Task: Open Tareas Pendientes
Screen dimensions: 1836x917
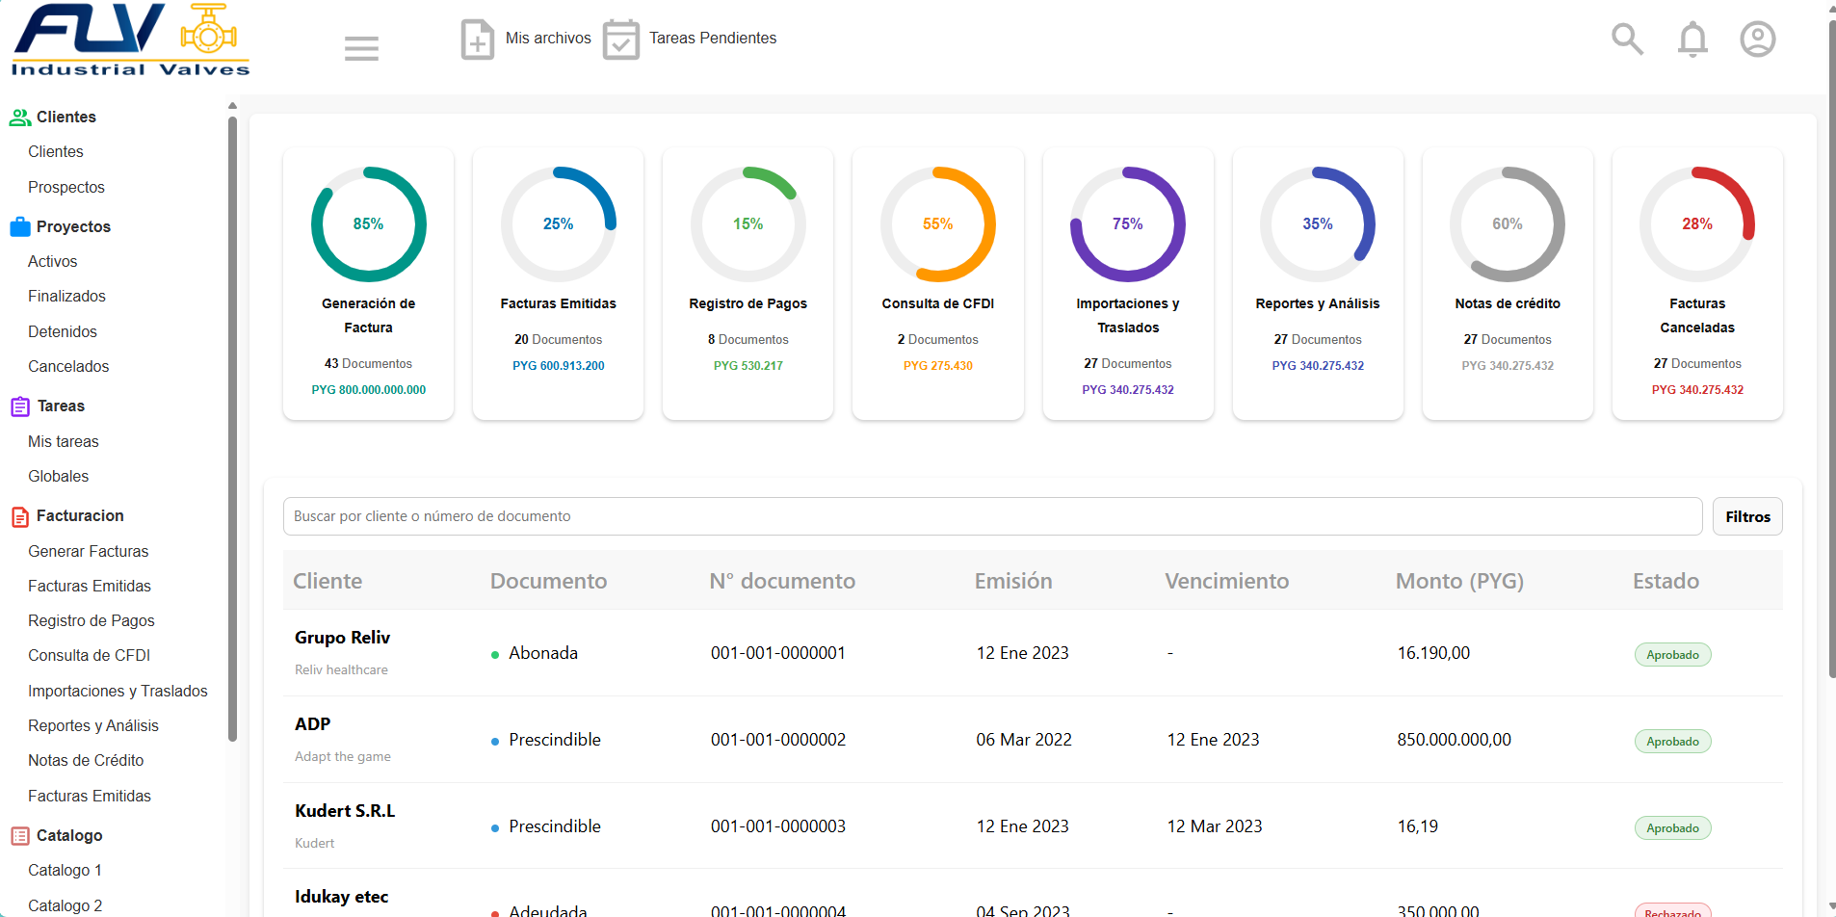Action: pyautogui.click(x=713, y=38)
